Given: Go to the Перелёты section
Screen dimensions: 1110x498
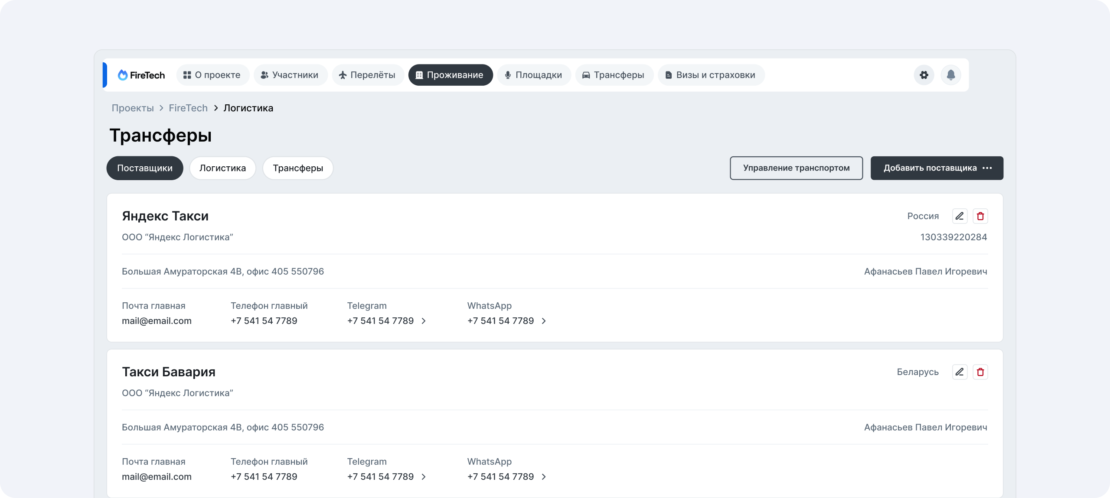Looking at the screenshot, I should tap(368, 75).
